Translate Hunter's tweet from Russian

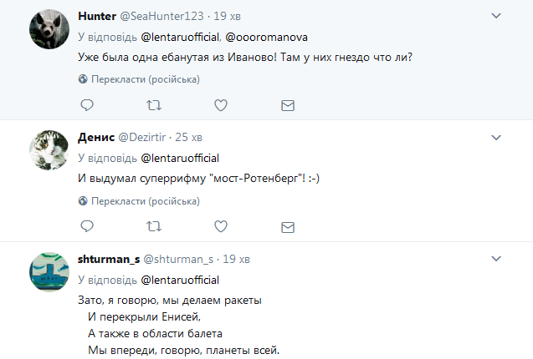(138, 79)
